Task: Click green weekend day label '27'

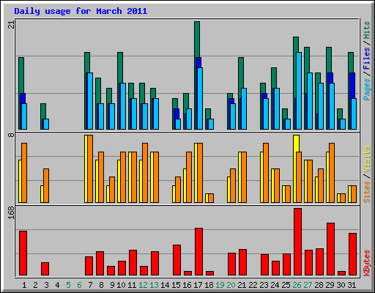Action: (x=308, y=285)
